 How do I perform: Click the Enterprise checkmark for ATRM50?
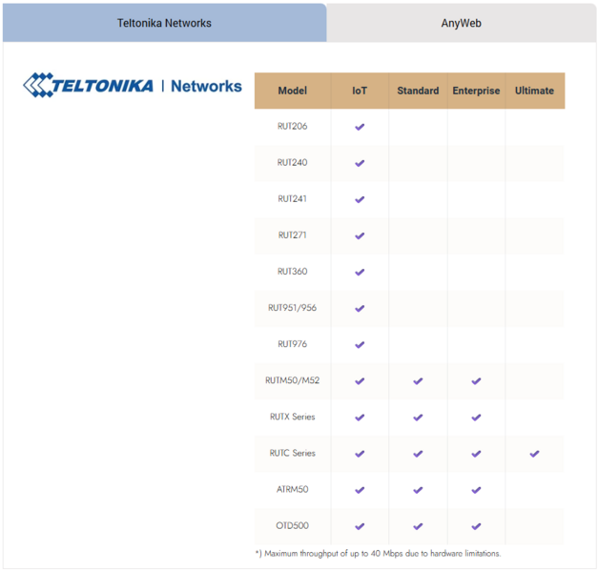[x=476, y=490]
